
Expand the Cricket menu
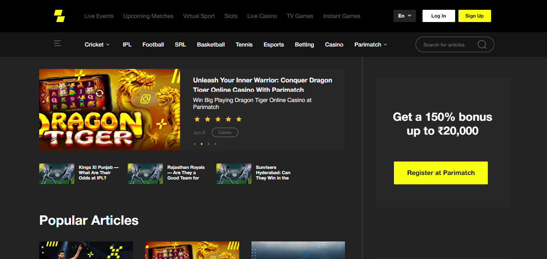97,44
